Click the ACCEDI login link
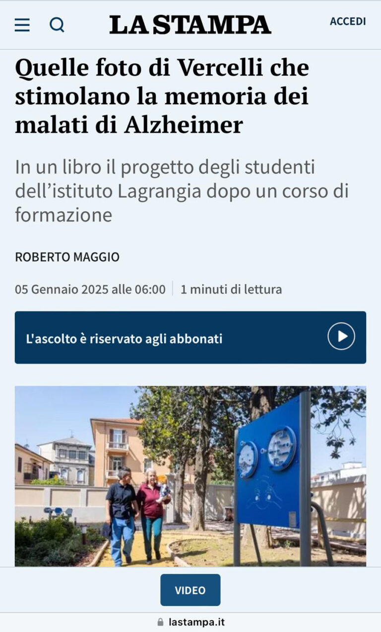The image size is (381, 632). click(x=348, y=21)
